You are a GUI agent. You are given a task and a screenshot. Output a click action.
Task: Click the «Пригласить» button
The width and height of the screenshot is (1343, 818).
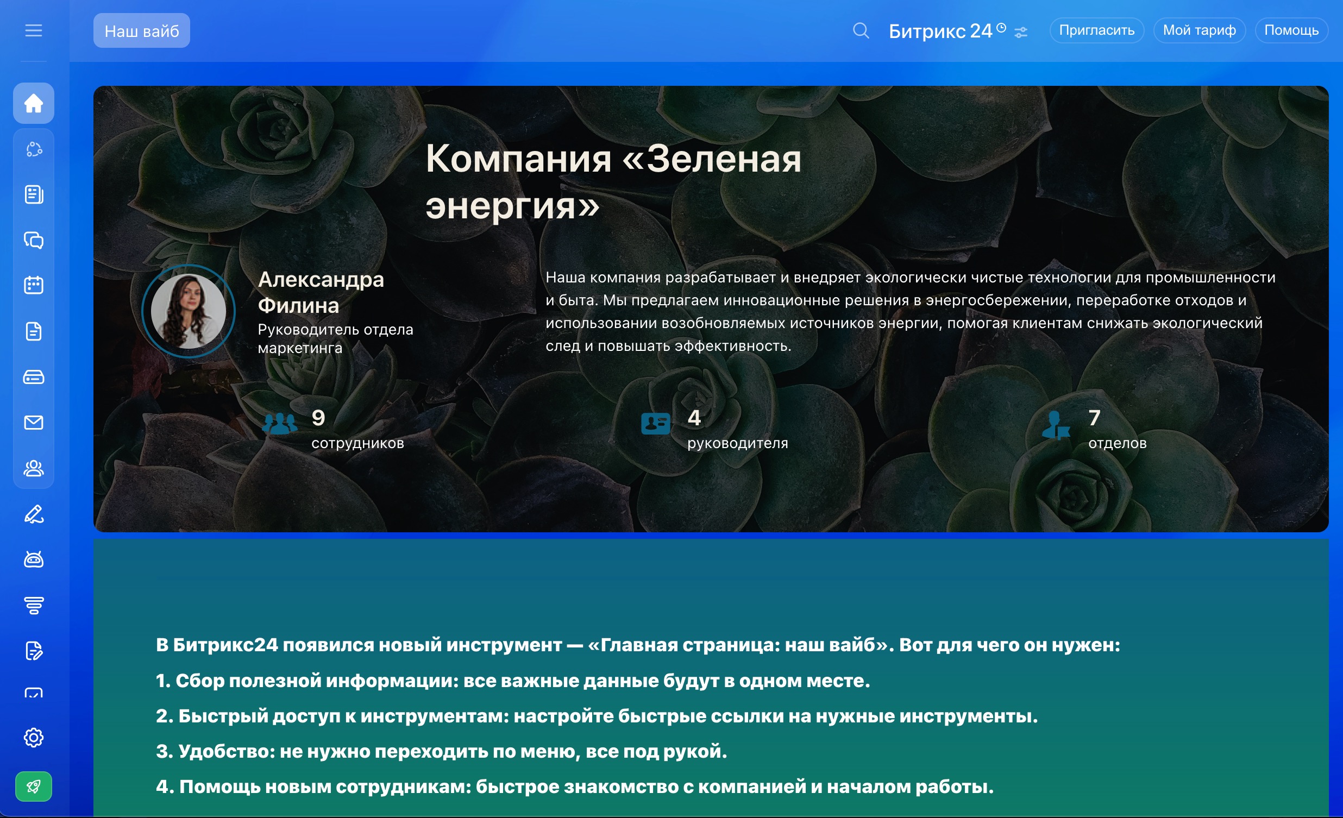point(1097,30)
